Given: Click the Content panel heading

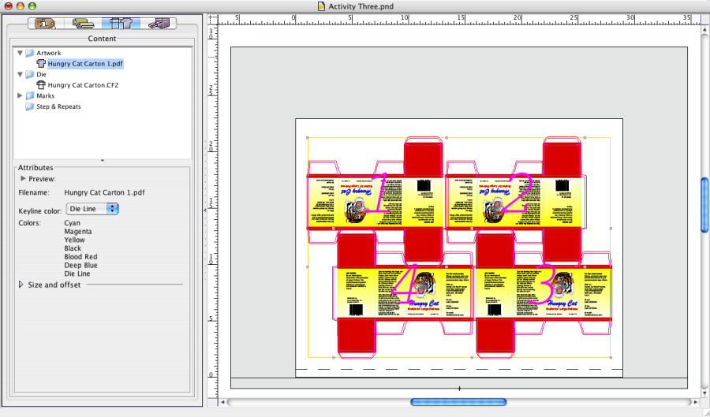Looking at the screenshot, I should click(x=102, y=39).
